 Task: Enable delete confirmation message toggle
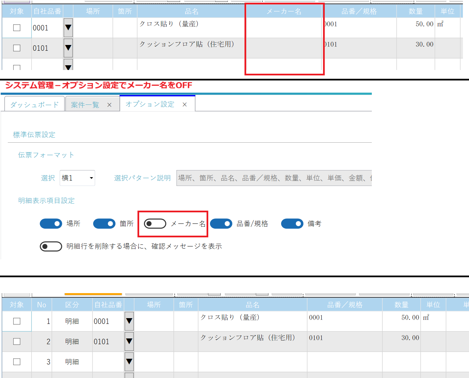pyautogui.click(x=51, y=246)
